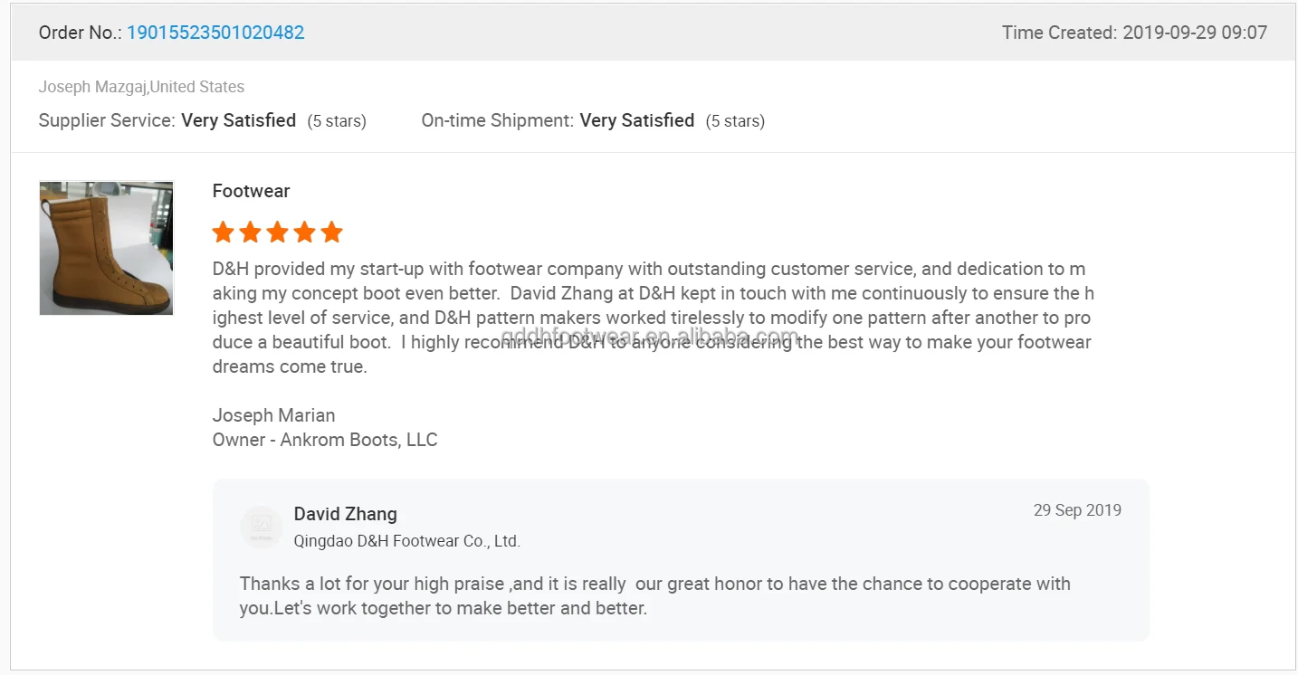Screen dimensions: 1298x675
Task: Click the fourth orange rating star
Action: [x=304, y=233]
